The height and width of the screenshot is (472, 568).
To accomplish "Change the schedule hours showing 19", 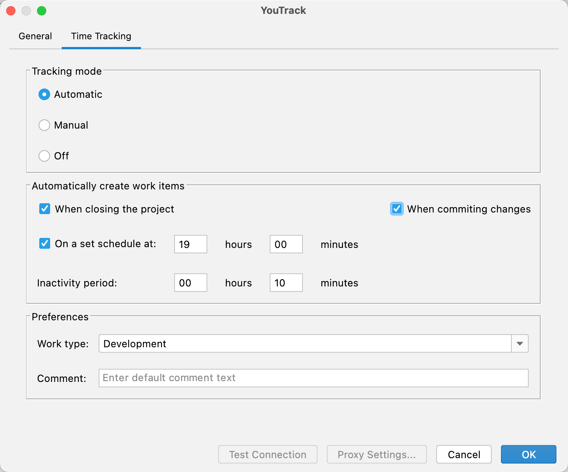I will tap(190, 244).
